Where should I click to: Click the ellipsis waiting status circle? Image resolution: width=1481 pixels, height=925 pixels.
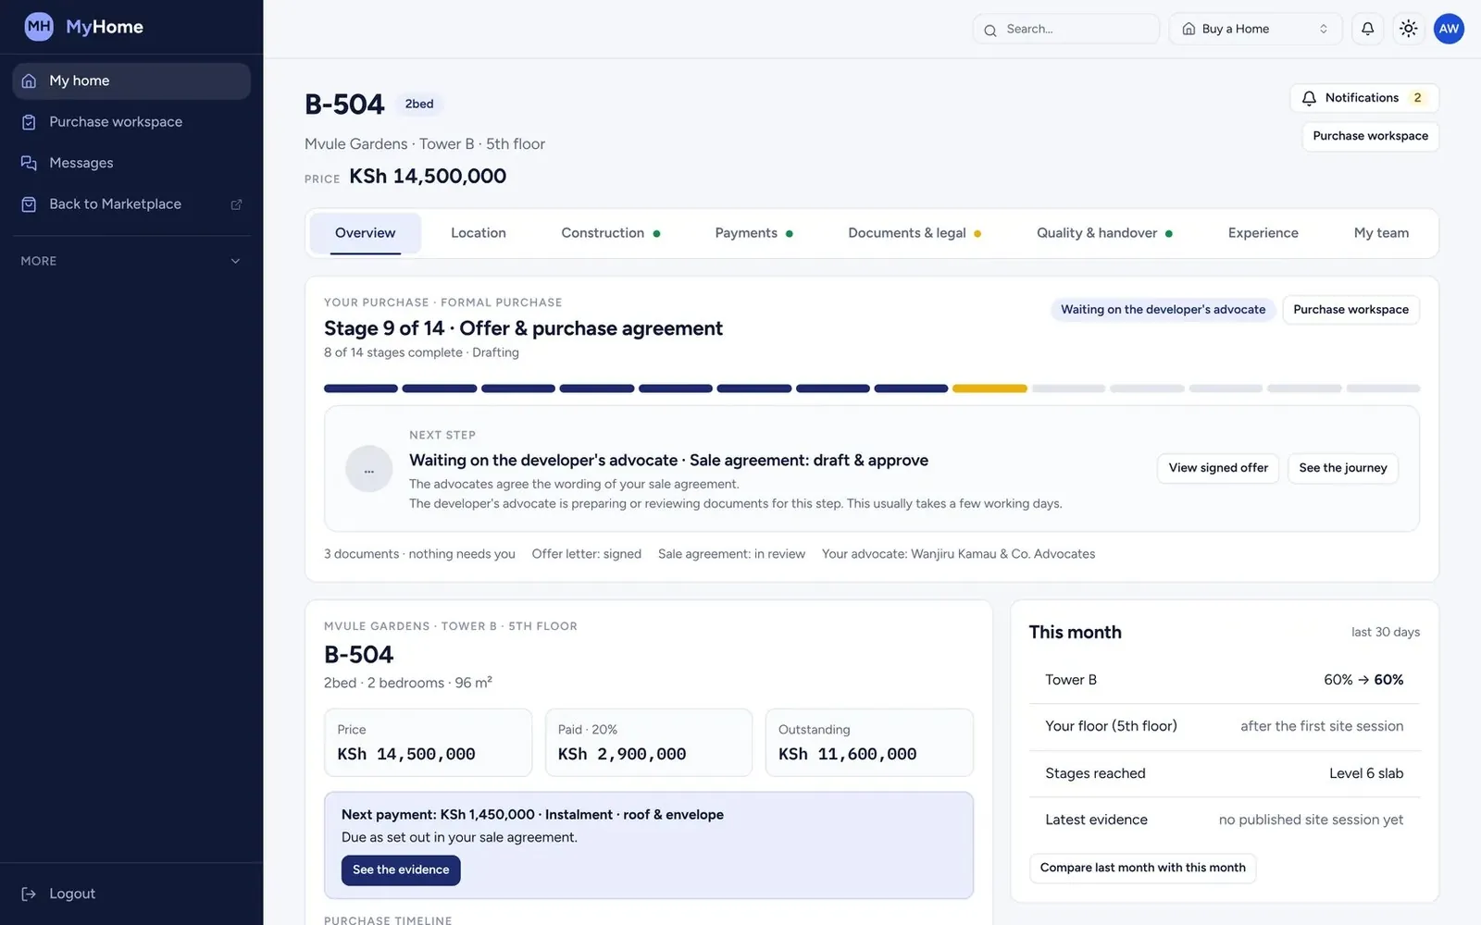click(368, 469)
